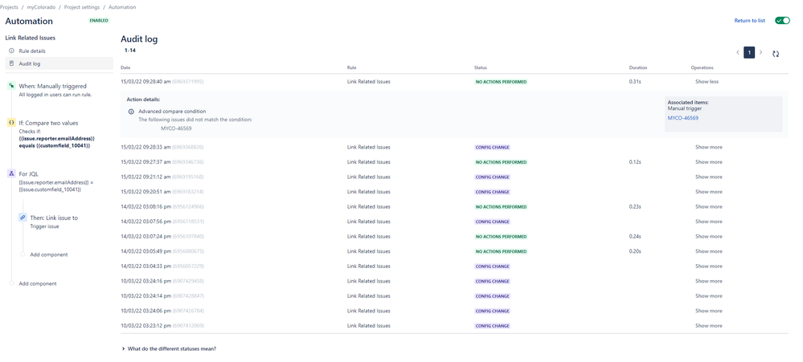Go to the previous page with the arrow
This screenshot has height=362, width=803.
(737, 53)
